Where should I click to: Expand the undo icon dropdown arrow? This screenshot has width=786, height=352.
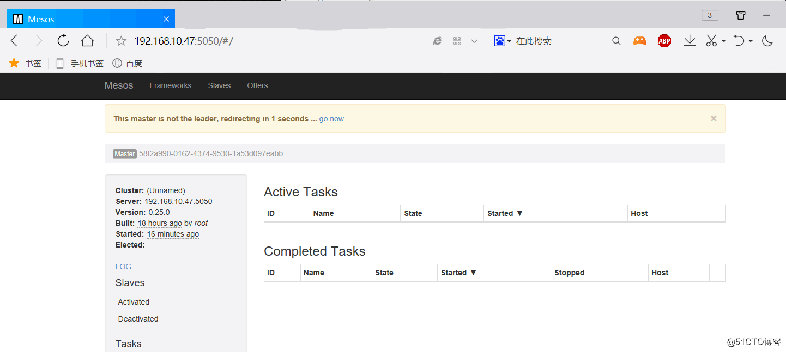tap(751, 41)
